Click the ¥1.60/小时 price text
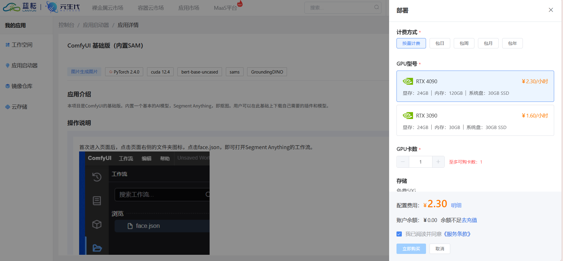The height and width of the screenshot is (261, 563). [x=535, y=116]
